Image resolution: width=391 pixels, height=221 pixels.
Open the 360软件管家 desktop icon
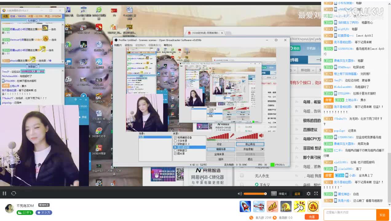coord(99,150)
